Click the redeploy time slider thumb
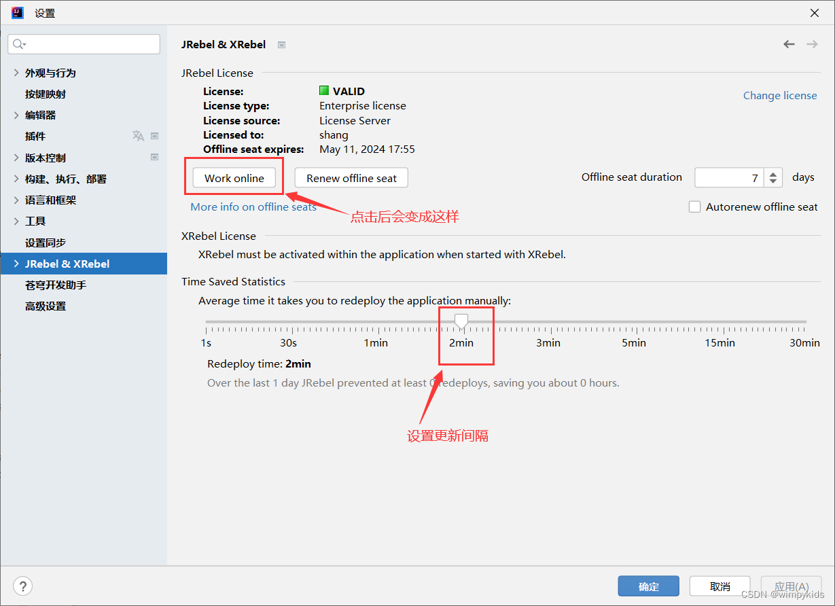The height and width of the screenshot is (606, 835). [461, 321]
